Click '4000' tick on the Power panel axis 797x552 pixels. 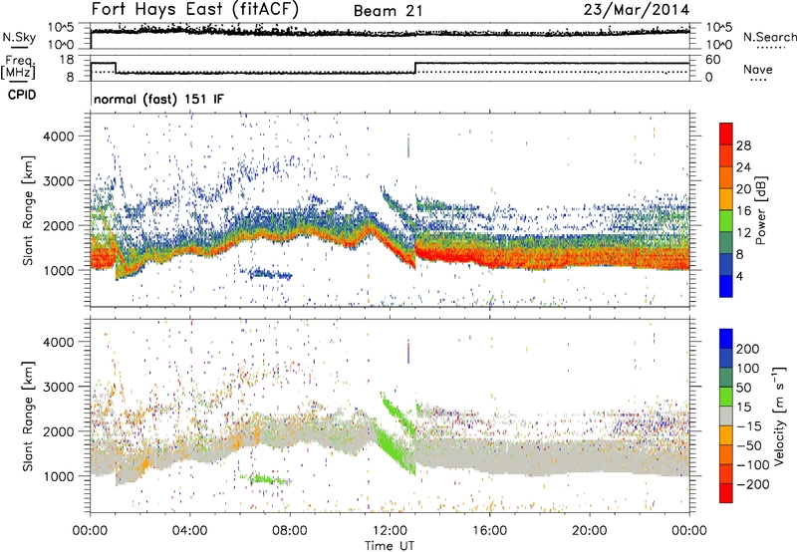[x=58, y=137]
